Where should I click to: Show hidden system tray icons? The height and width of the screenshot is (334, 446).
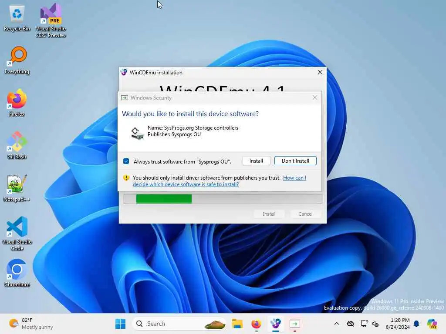click(x=337, y=324)
